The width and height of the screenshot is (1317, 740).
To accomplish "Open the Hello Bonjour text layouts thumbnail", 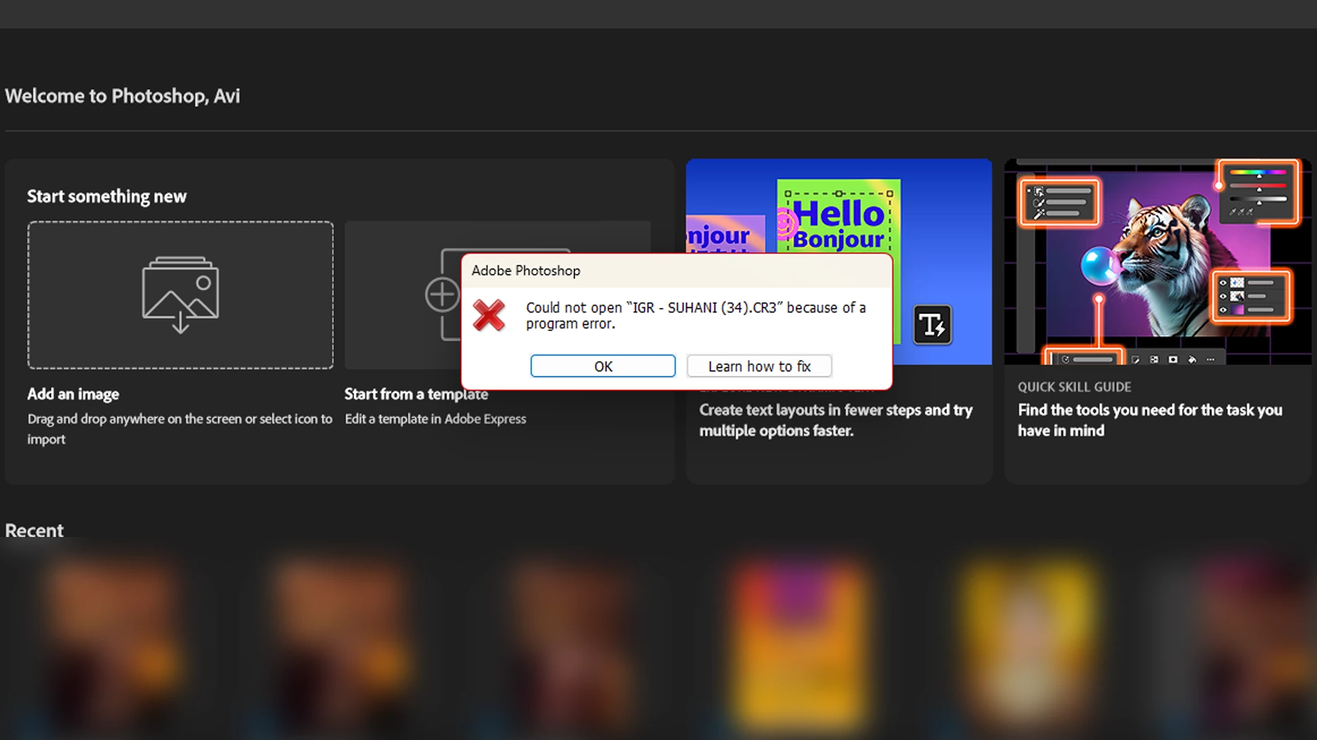I will (x=839, y=261).
